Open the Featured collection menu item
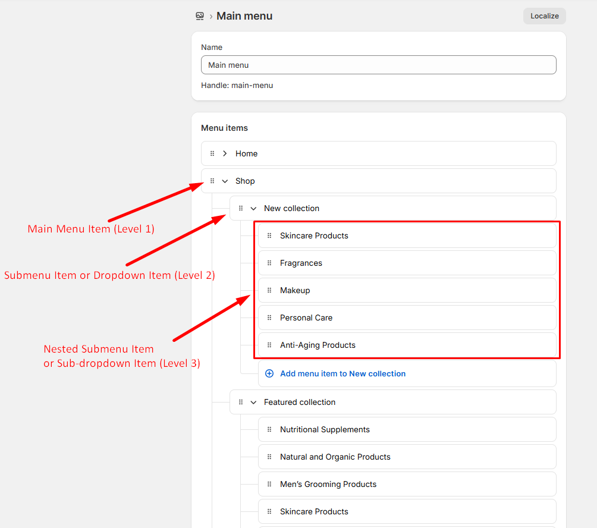This screenshot has height=528, width=597. pos(393,402)
